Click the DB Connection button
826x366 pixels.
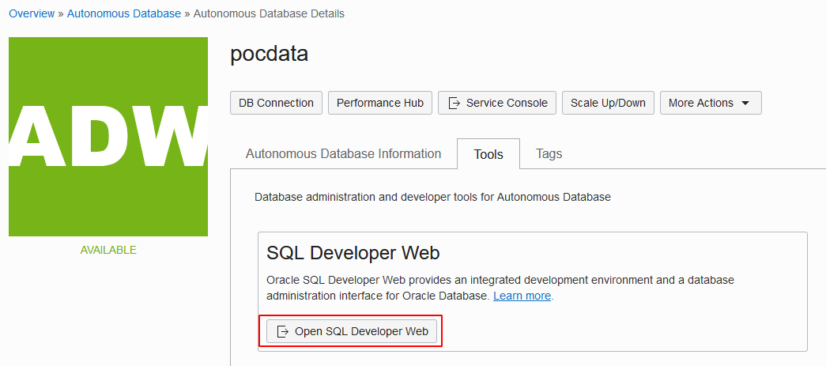(276, 103)
